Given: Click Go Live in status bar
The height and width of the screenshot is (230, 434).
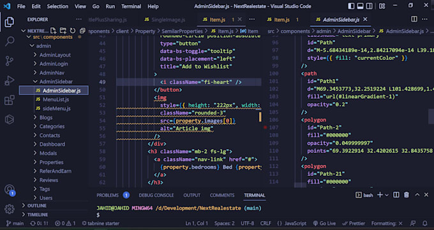Looking at the screenshot, I should pos(324,224).
